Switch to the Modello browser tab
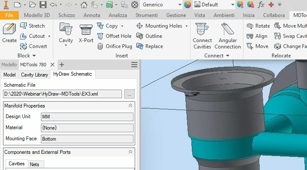This screenshot has width=307, height=170. [x=9, y=65]
